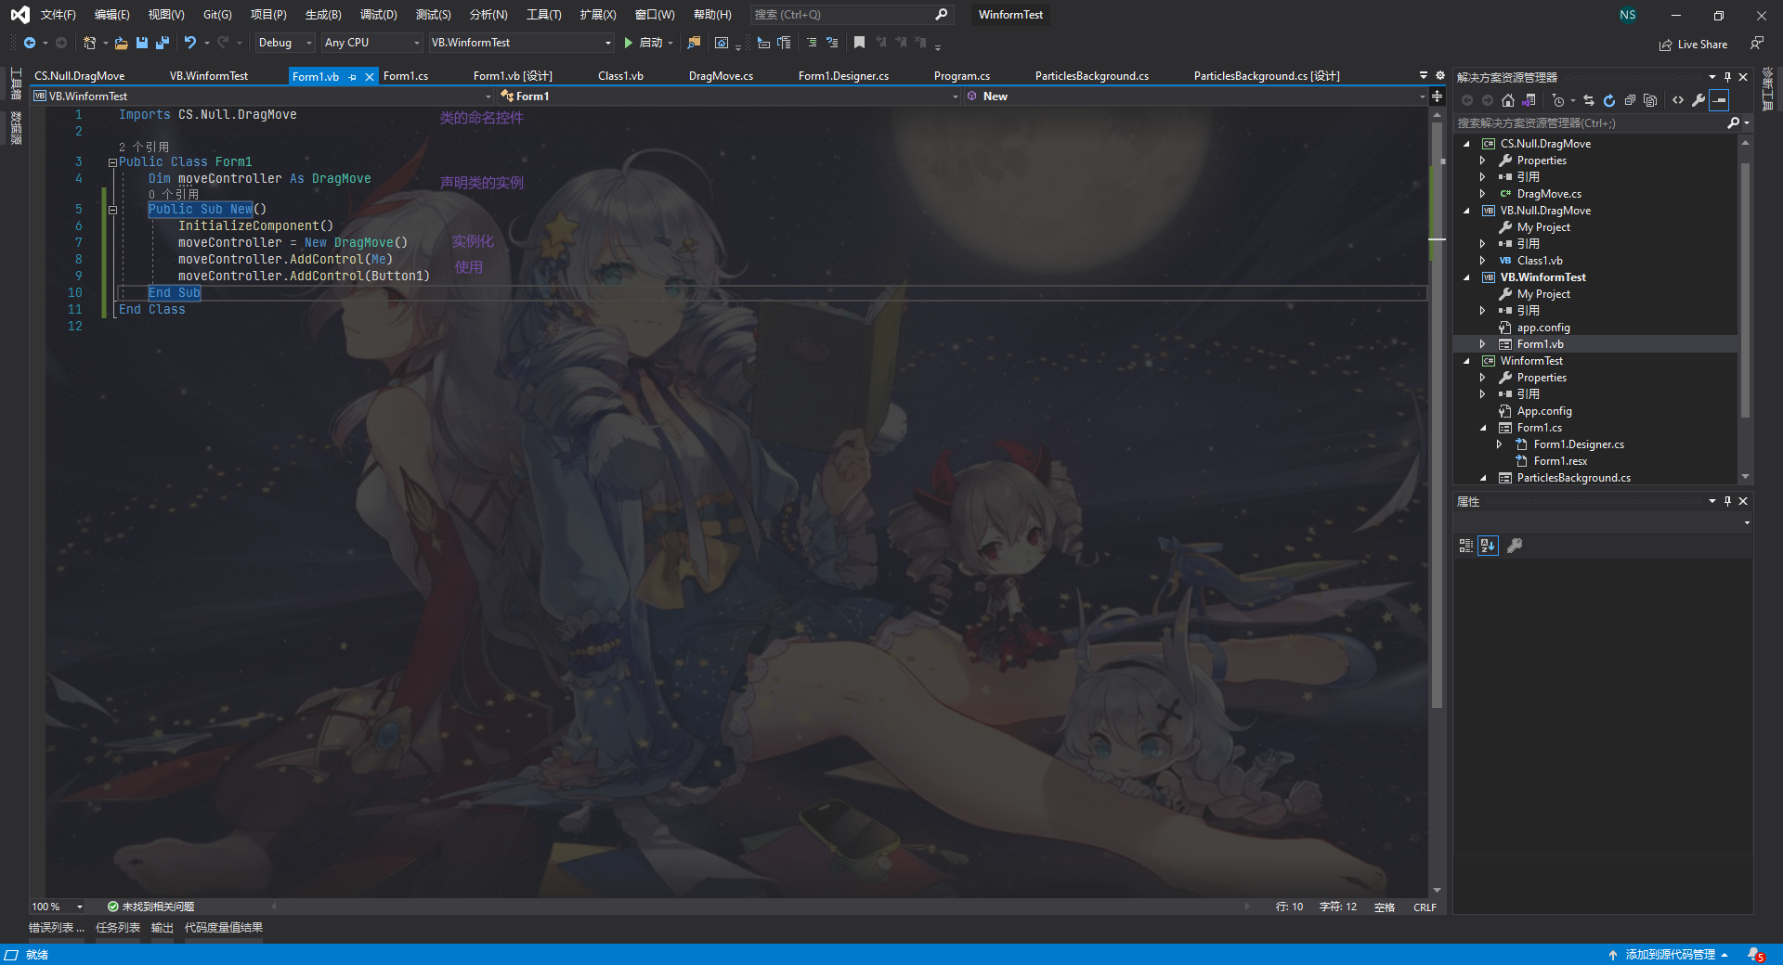1783x965 pixels.
Task: Click the Collapse All icon in Solution Explorer
Action: (x=1630, y=100)
